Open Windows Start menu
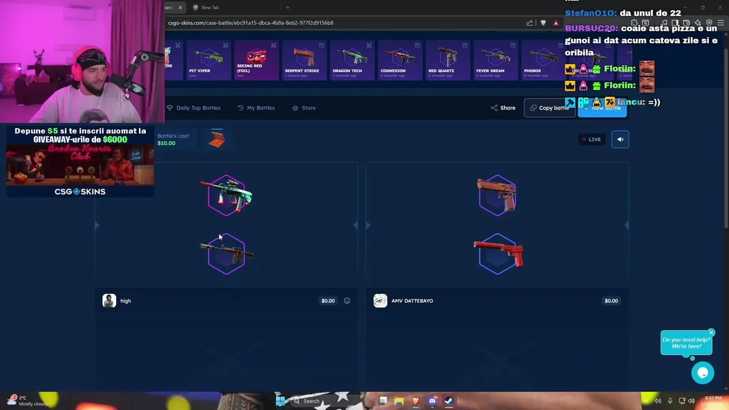 pyautogui.click(x=280, y=401)
